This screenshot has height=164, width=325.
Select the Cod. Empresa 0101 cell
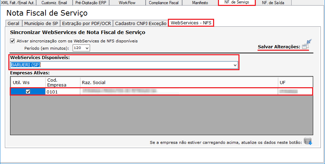[63, 92]
